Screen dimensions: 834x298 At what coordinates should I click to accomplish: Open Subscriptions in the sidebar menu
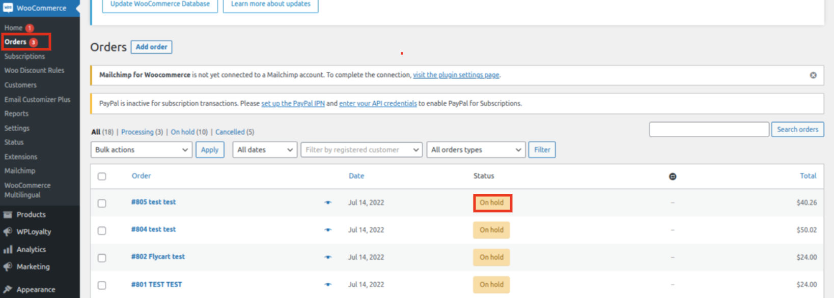click(x=24, y=56)
